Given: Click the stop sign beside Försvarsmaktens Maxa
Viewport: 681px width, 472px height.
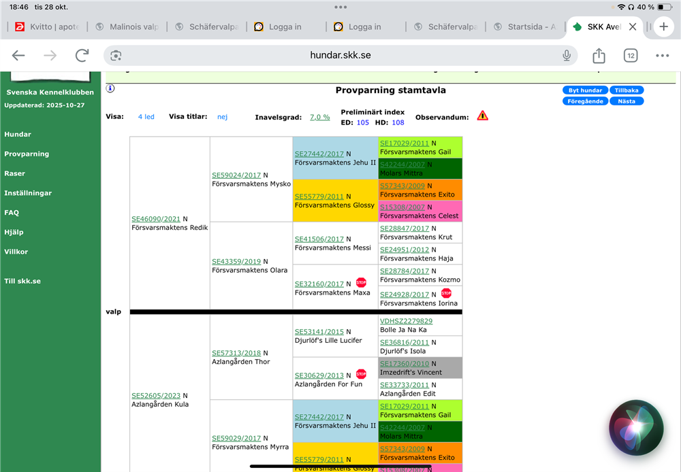Looking at the screenshot, I should click(361, 283).
